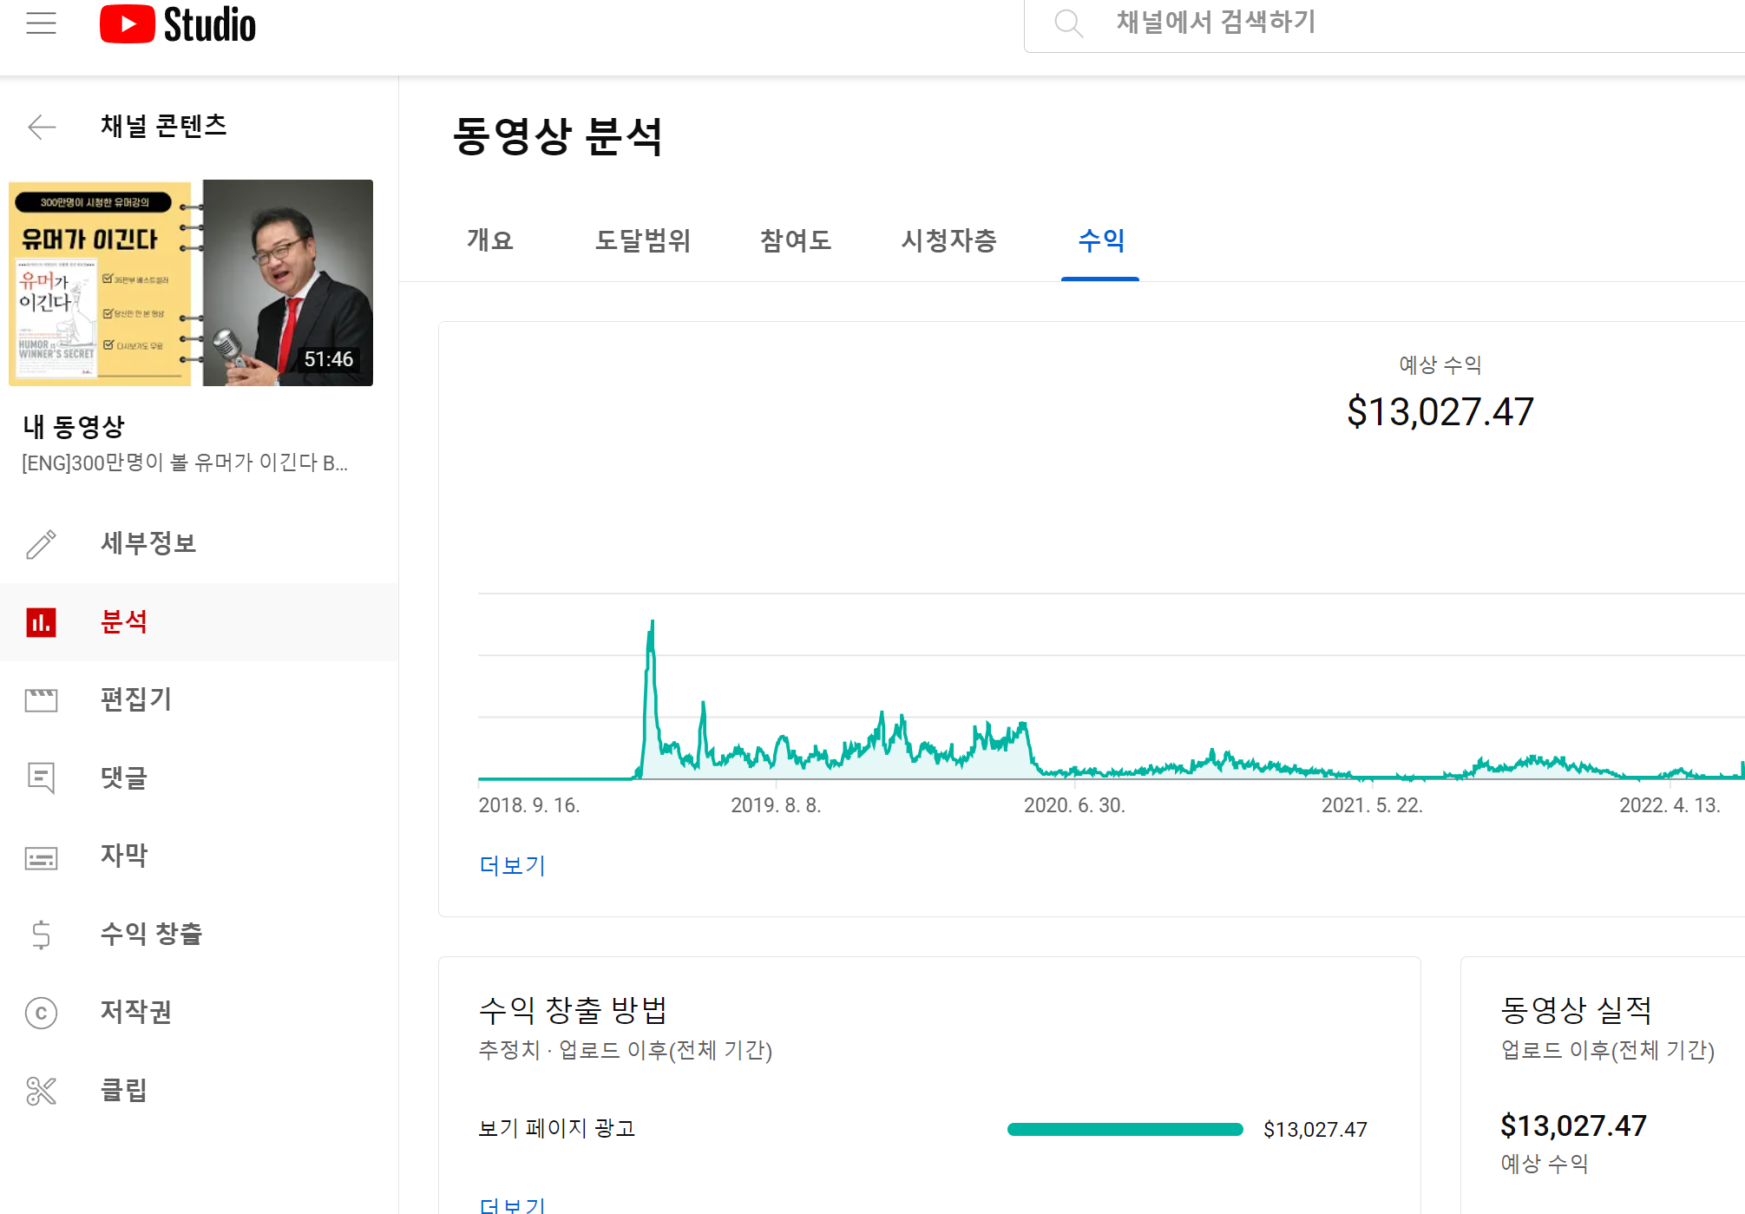Viewport: 1745px width, 1214px height.
Task: Click the 2018. 9. 16. date label
Action: coord(529,805)
